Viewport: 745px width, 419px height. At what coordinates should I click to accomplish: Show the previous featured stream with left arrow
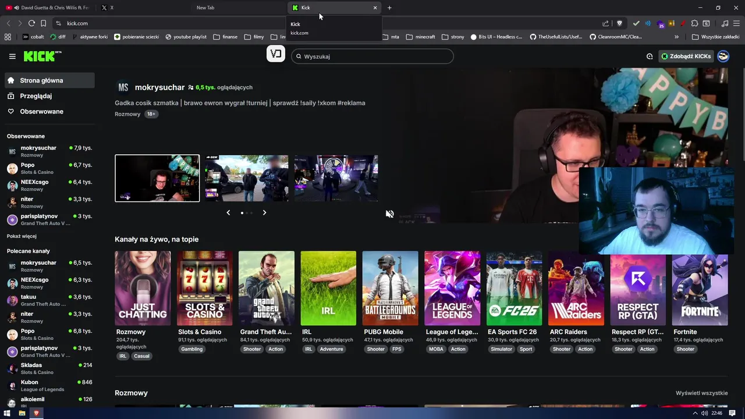click(x=228, y=213)
